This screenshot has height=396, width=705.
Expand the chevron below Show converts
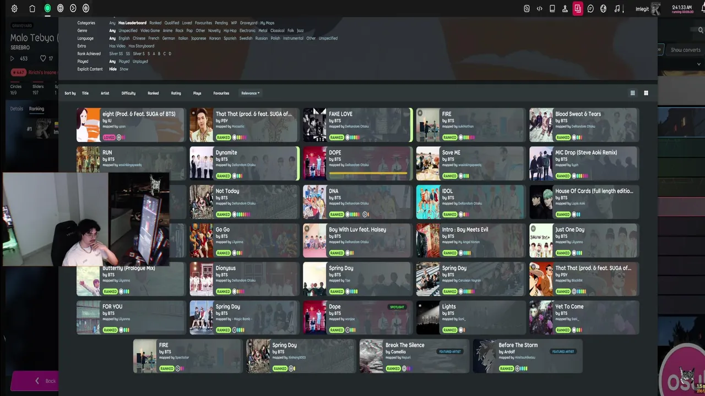pyautogui.click(x=698, y=64)
